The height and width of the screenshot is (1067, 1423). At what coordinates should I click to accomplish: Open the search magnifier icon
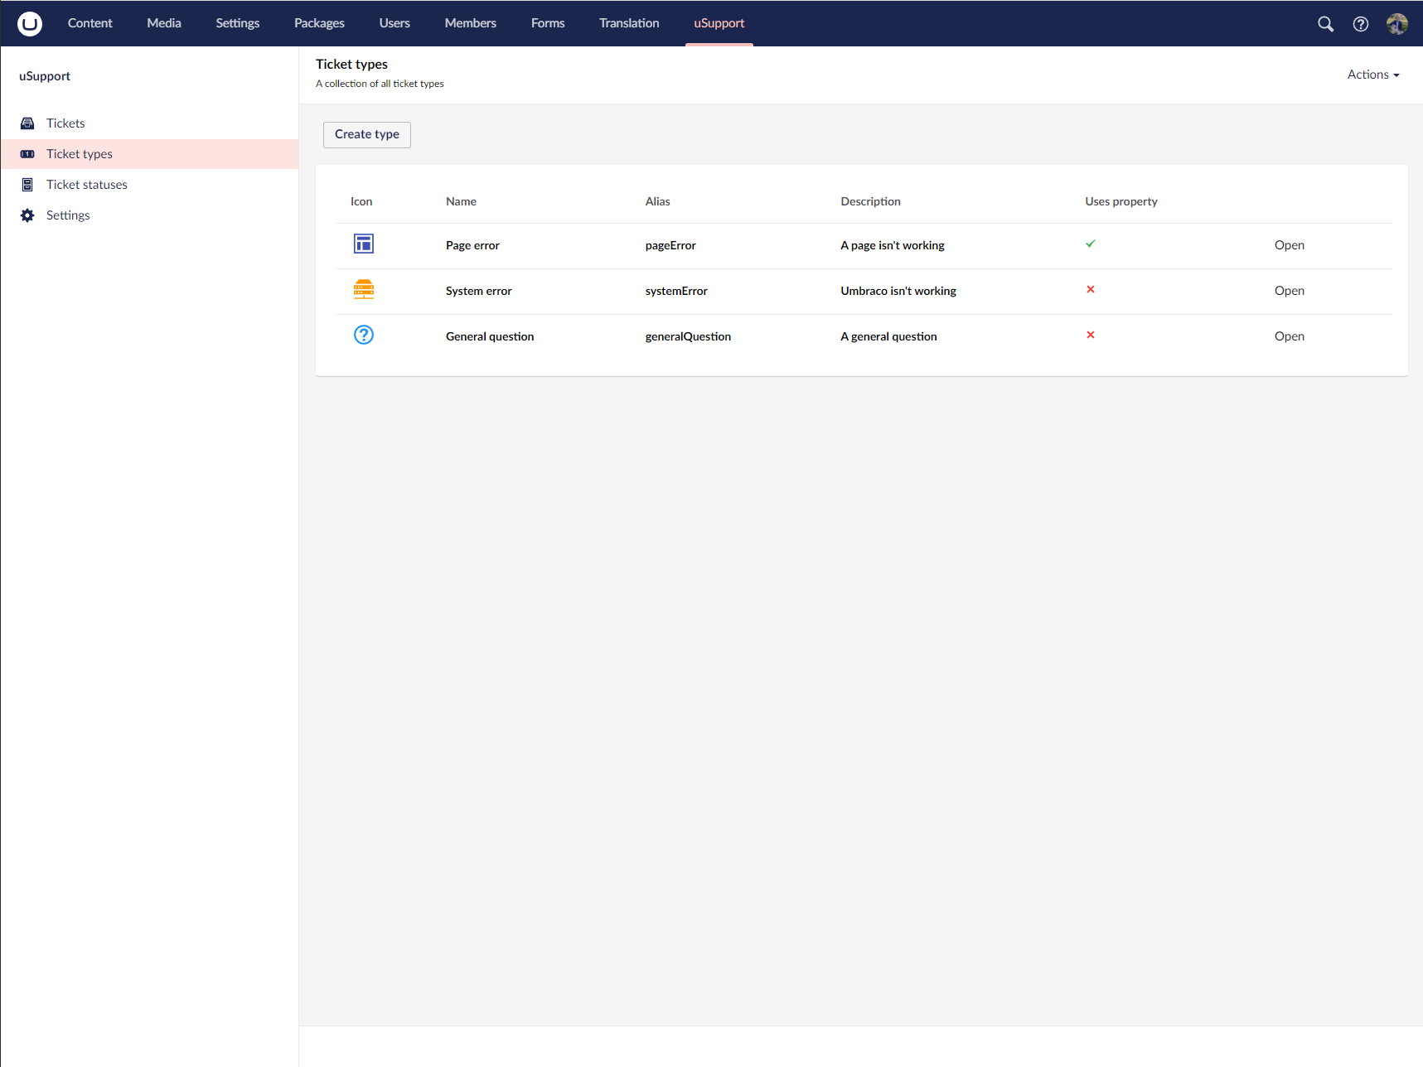[x=1325, y=24]
